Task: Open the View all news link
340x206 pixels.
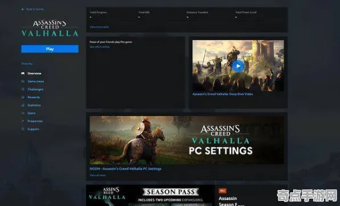Action: (x=98, y=175)
